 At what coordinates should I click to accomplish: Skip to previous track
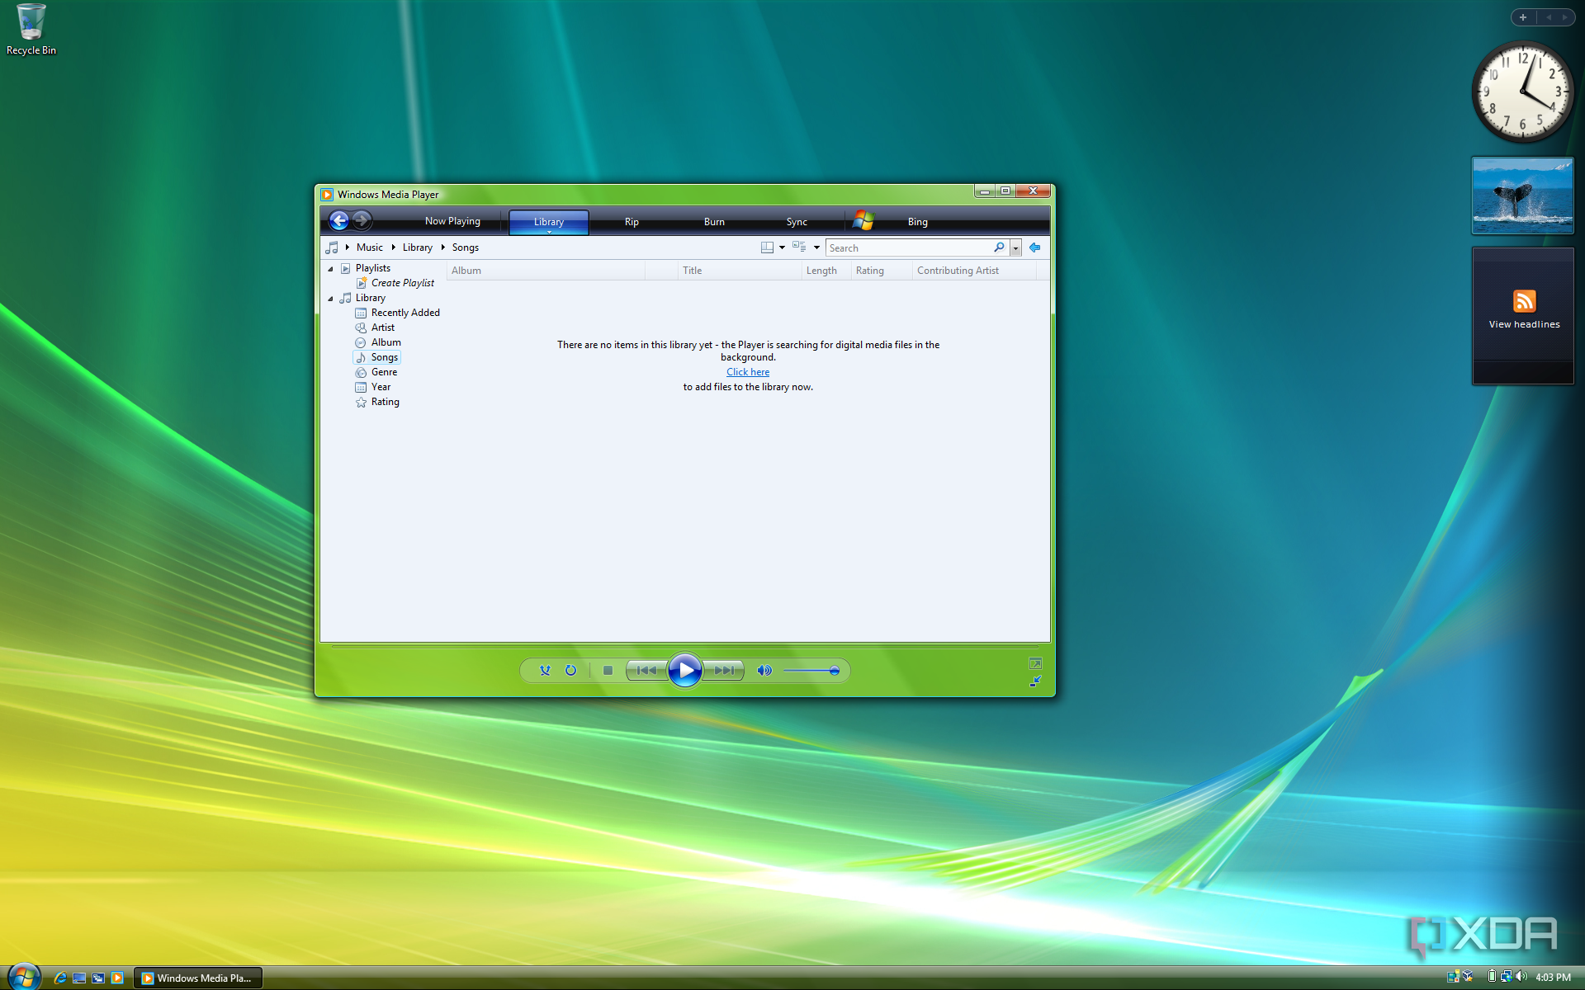point(646,671)
